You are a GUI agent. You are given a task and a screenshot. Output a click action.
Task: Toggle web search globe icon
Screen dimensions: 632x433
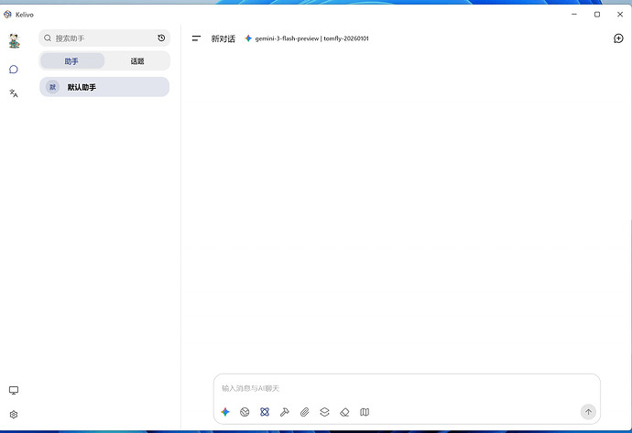245,412
